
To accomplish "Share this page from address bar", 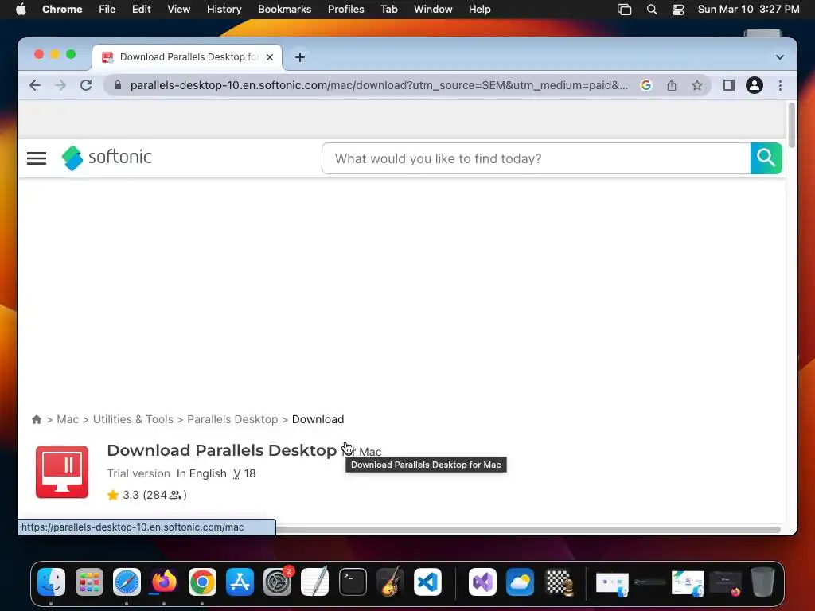I will pyautogui.click(x=672, y=85).
